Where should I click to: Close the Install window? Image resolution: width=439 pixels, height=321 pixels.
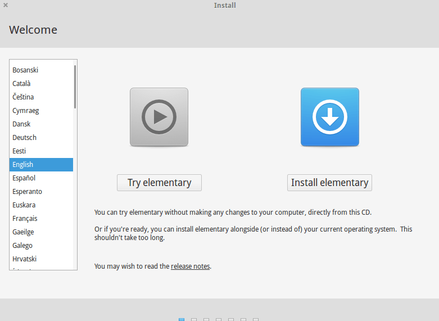(6, 5)
